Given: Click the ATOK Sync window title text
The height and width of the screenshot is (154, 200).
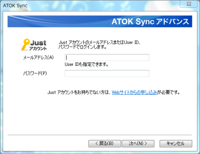Looking at the screenshot, I should (x=15, y=6).
